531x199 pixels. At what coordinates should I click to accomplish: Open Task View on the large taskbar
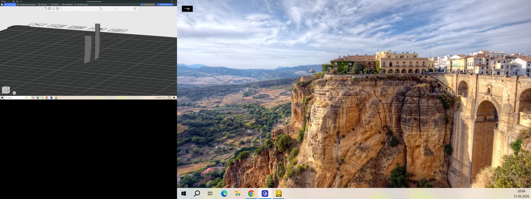(x=210, y=193)
